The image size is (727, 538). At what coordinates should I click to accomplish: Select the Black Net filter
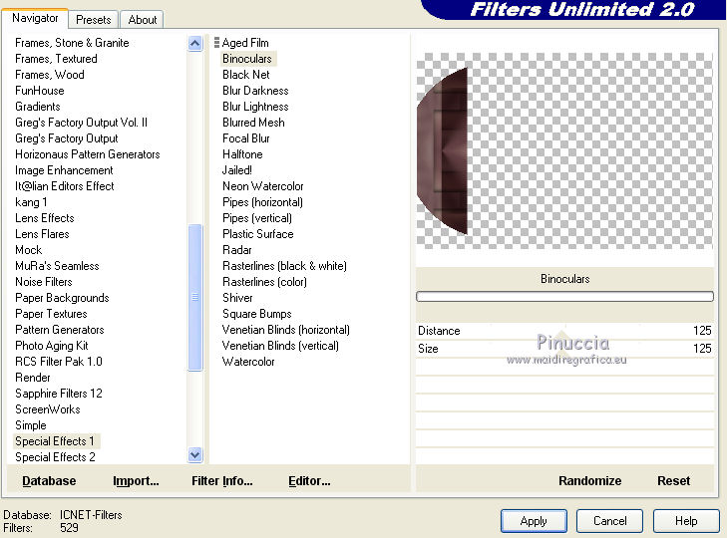(246, 75)
